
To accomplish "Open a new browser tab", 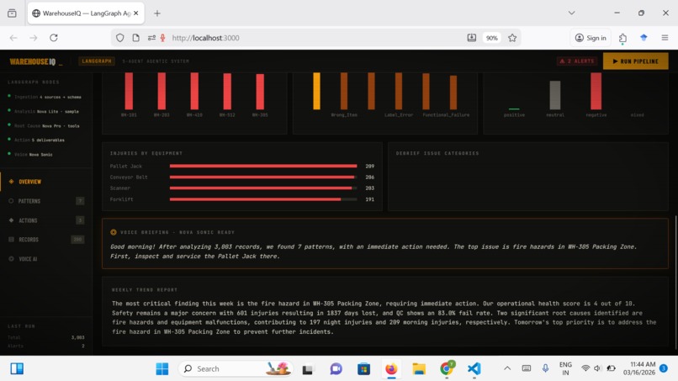I will point(157,13).
